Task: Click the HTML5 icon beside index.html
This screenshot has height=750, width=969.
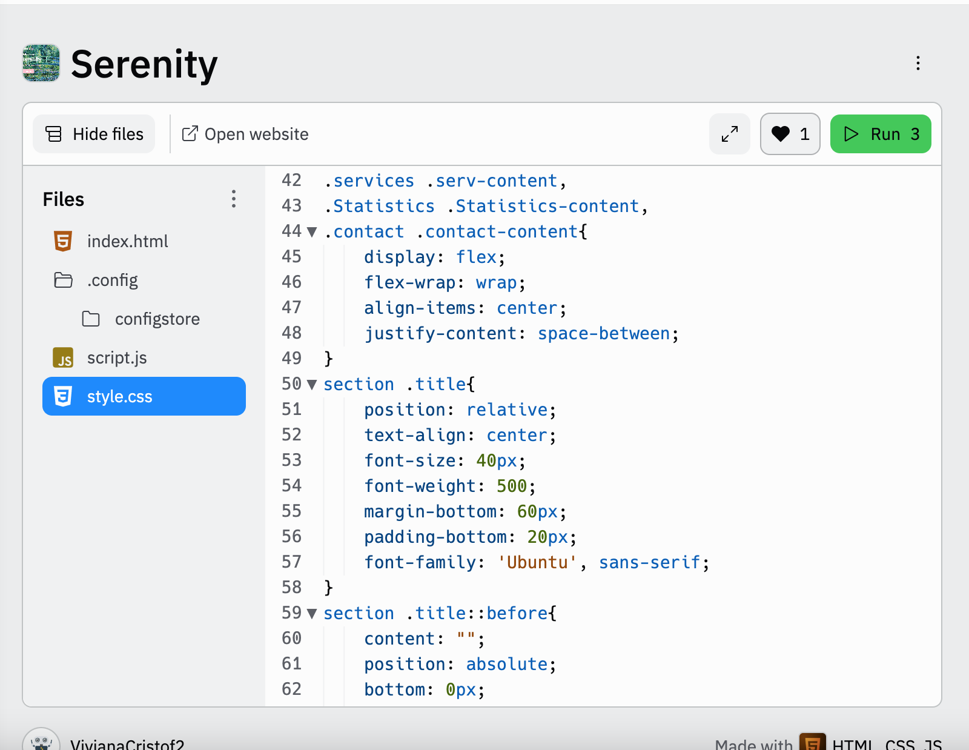Action: click(x=63, y=241)
